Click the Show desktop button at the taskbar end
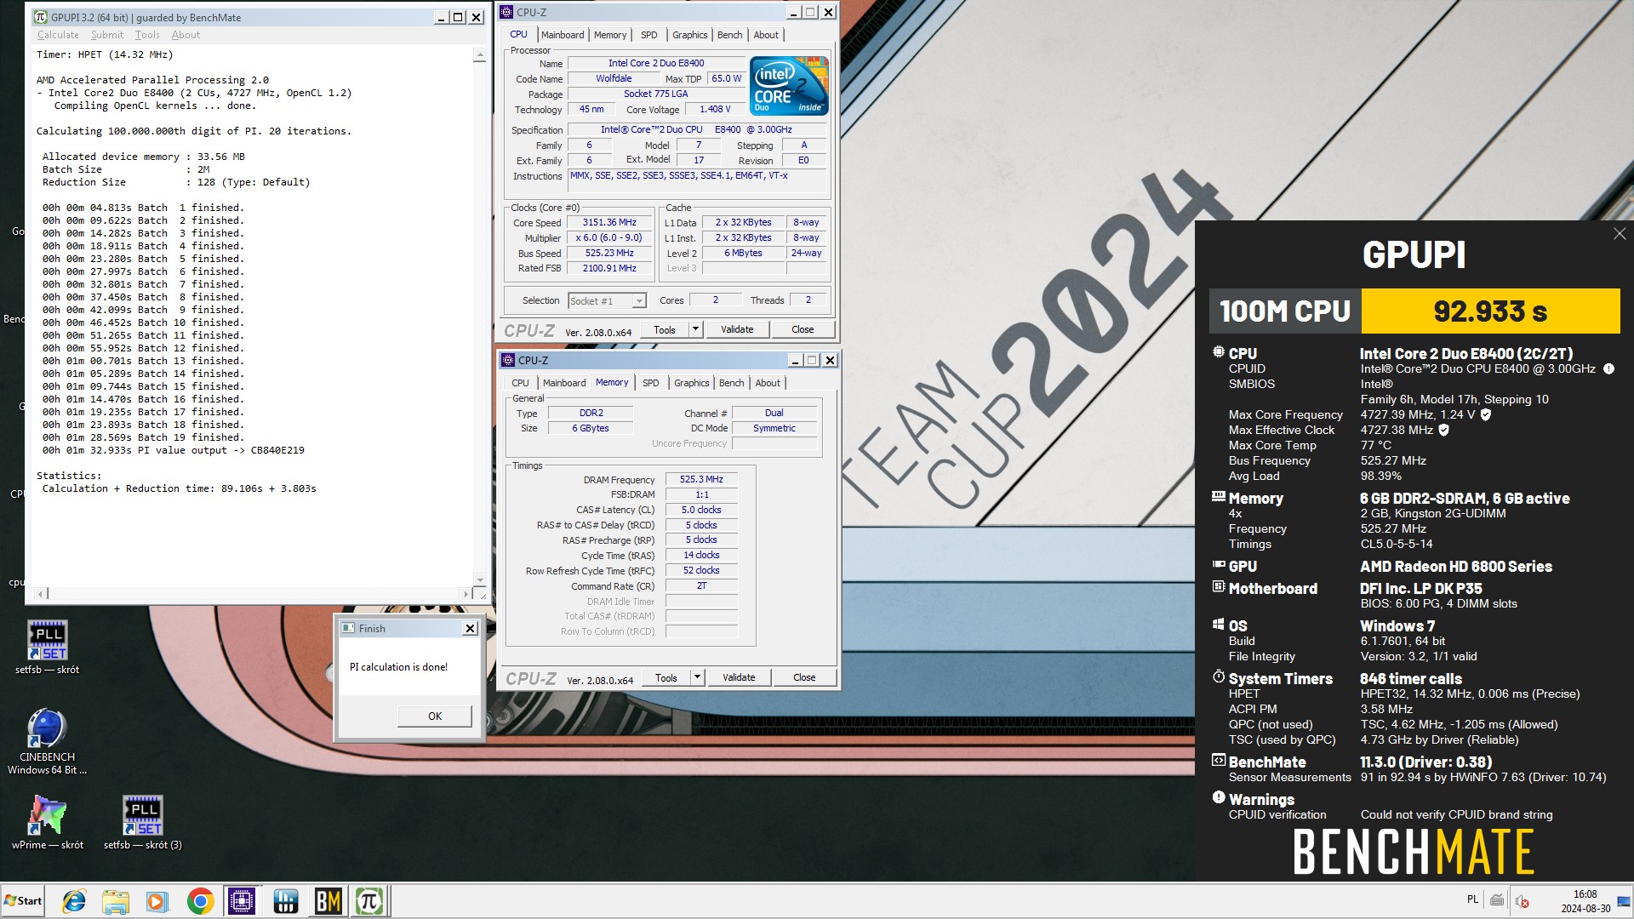This screenshot has height=919, width=1634. click(1625, 901)
